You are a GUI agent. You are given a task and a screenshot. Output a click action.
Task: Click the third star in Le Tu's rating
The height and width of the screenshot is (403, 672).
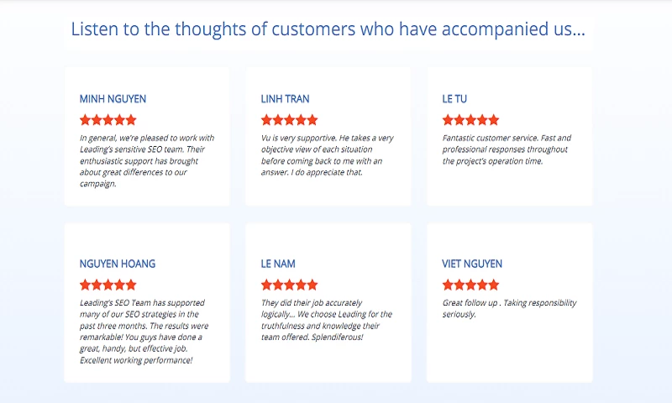470,120
